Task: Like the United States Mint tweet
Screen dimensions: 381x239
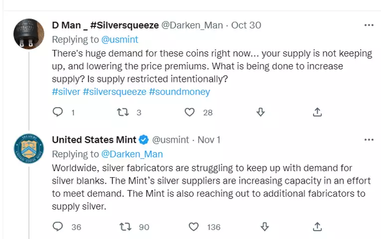Action: click(x=193, y=227)
